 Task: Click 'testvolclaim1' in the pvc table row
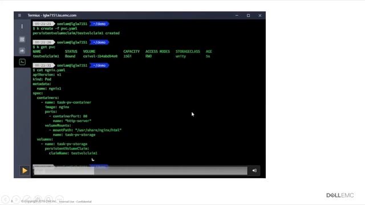click(x=46, y=56)
